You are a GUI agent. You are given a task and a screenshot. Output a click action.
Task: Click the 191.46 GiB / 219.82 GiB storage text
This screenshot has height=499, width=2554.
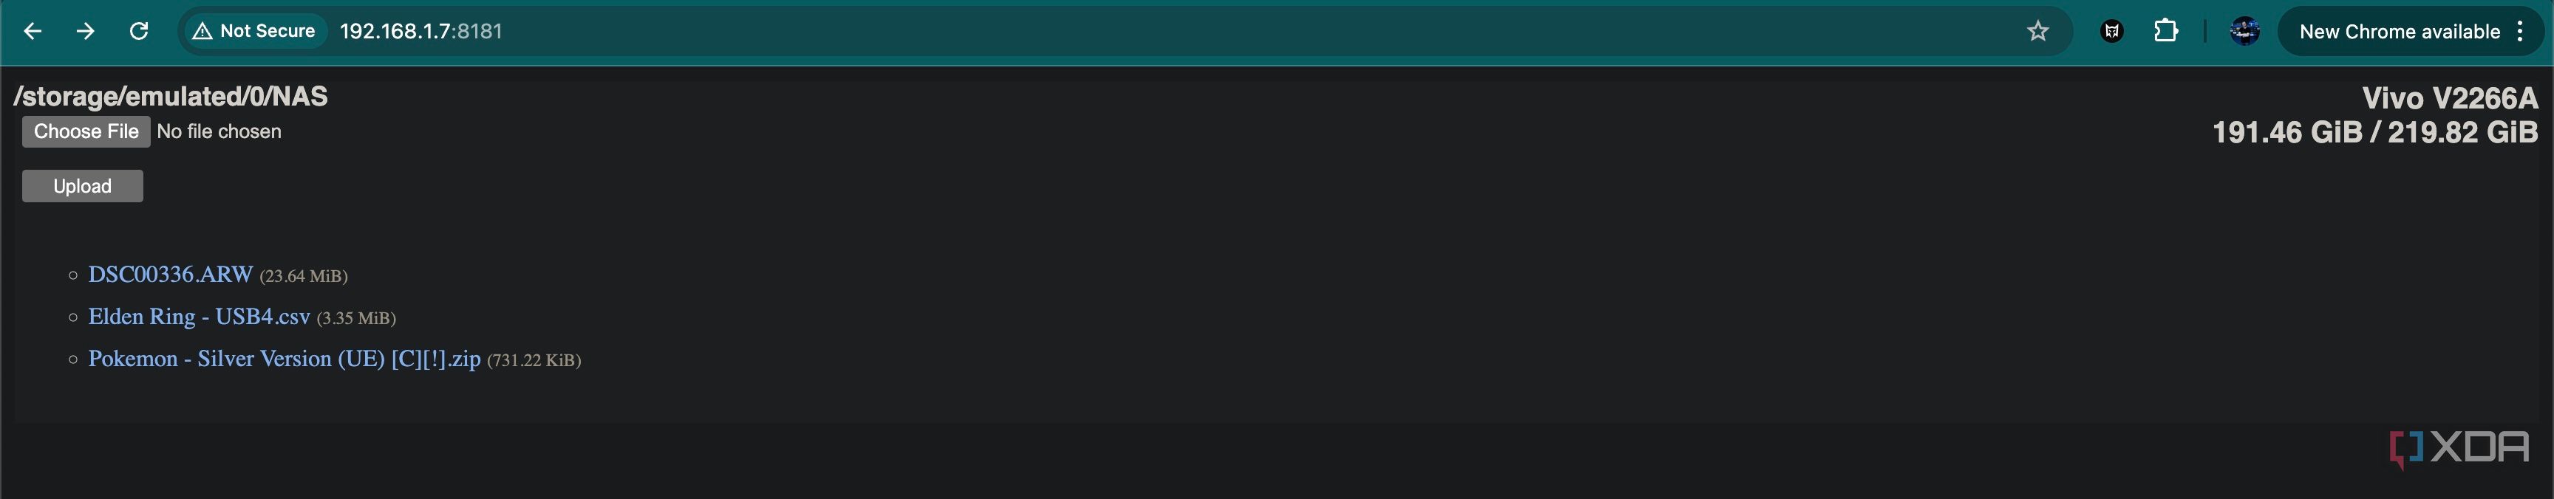(2376, 133)
